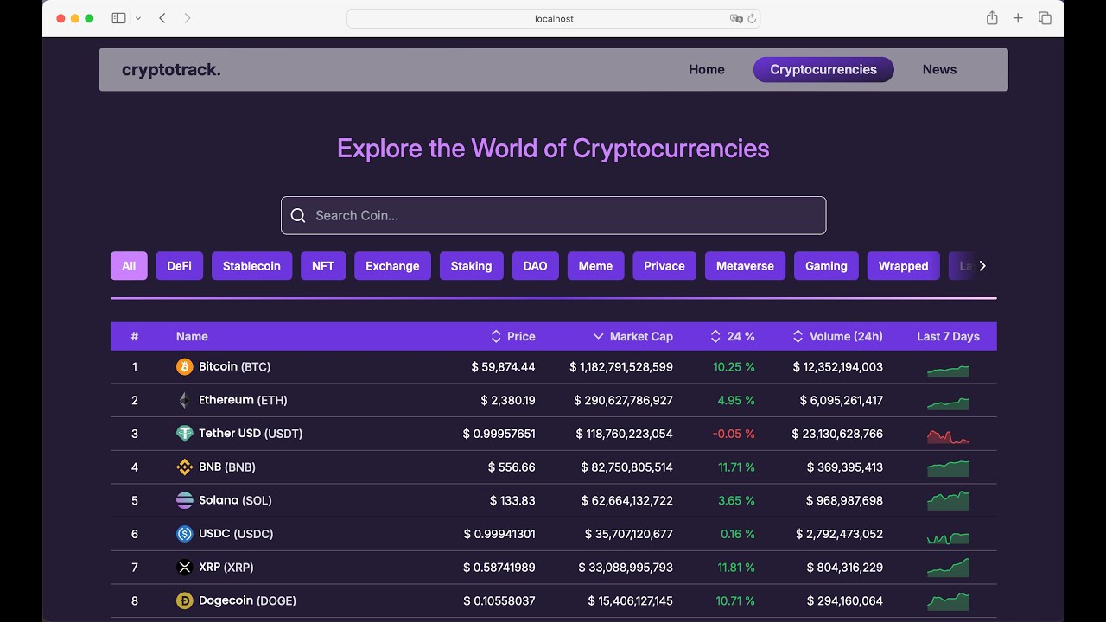The width and height of the screenshot is (1106, 622).
Task: Go back with Safari back arrow
Action: [162, 18]
